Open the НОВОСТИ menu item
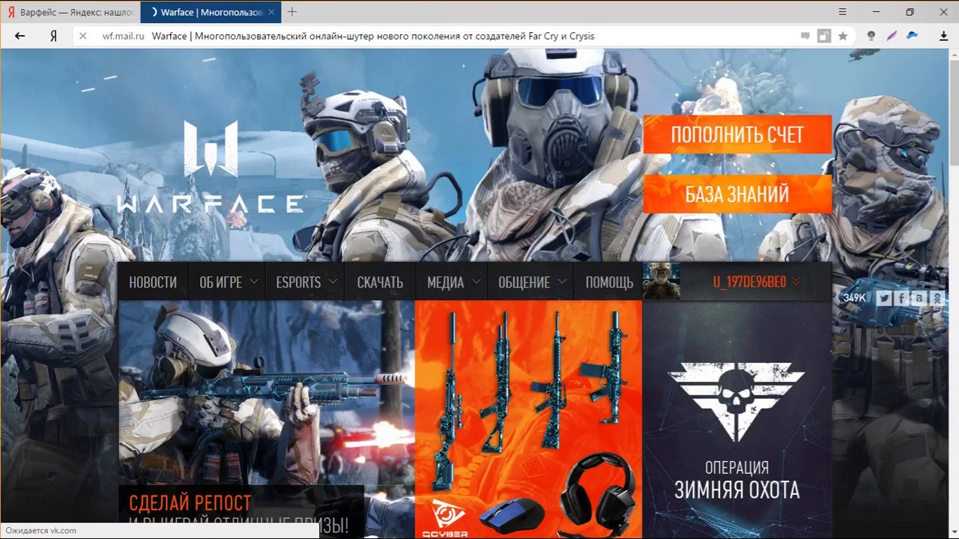959x539 pixels. point(153,282)
